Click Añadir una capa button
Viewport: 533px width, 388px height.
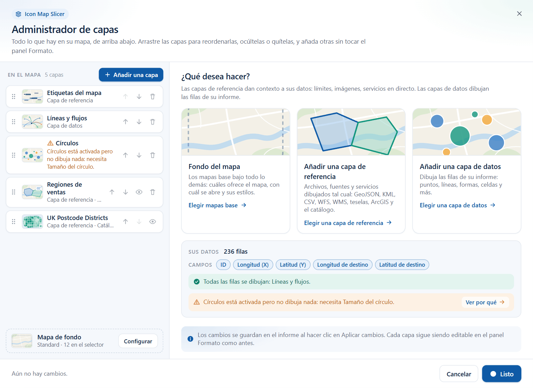(x=131, y=75)
